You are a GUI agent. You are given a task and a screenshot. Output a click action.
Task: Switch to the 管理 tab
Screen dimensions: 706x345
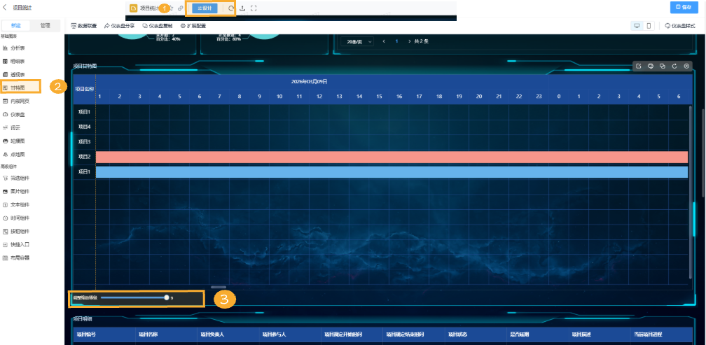46,25
